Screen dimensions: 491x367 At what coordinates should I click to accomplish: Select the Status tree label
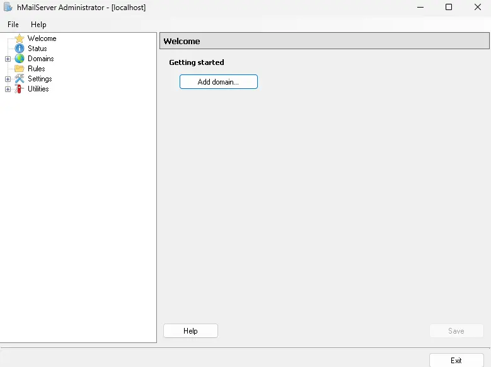tap(37, 49)
